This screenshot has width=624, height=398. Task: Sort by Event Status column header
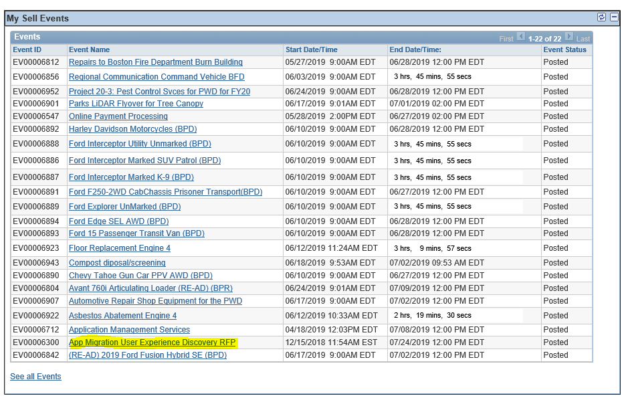565,49
